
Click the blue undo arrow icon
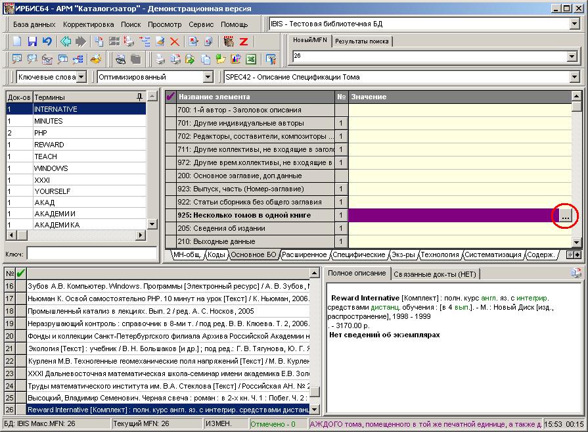coord(47,41)
